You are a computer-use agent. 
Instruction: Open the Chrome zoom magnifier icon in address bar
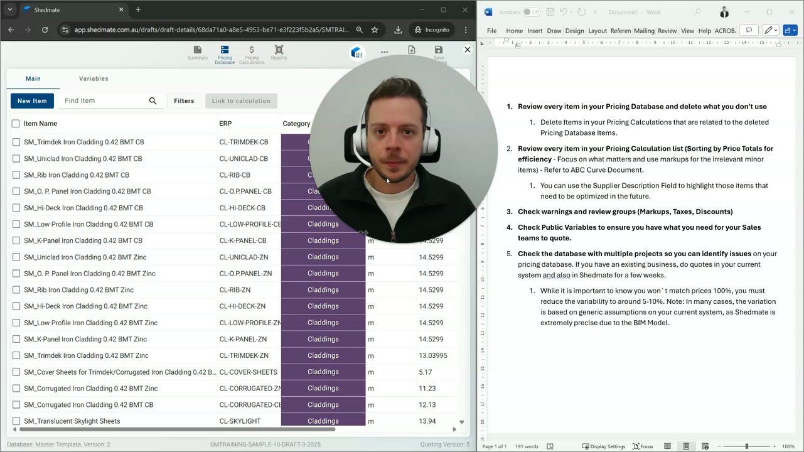tap(359, 30)
